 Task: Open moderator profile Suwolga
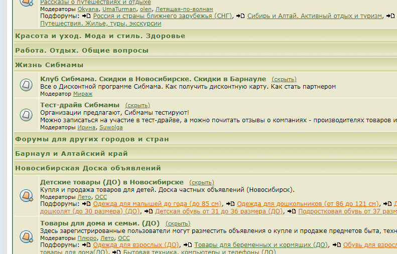tap(111, 127)
